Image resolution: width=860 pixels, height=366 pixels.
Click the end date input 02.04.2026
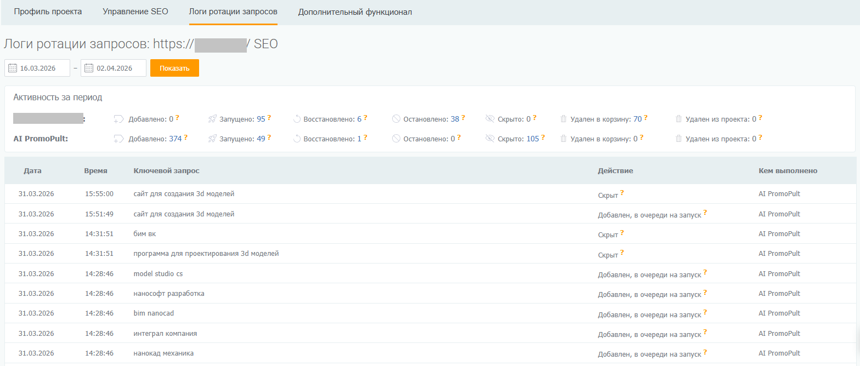119,68
